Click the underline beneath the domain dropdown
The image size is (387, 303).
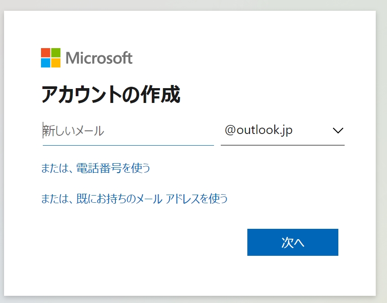tap(282, 145)
